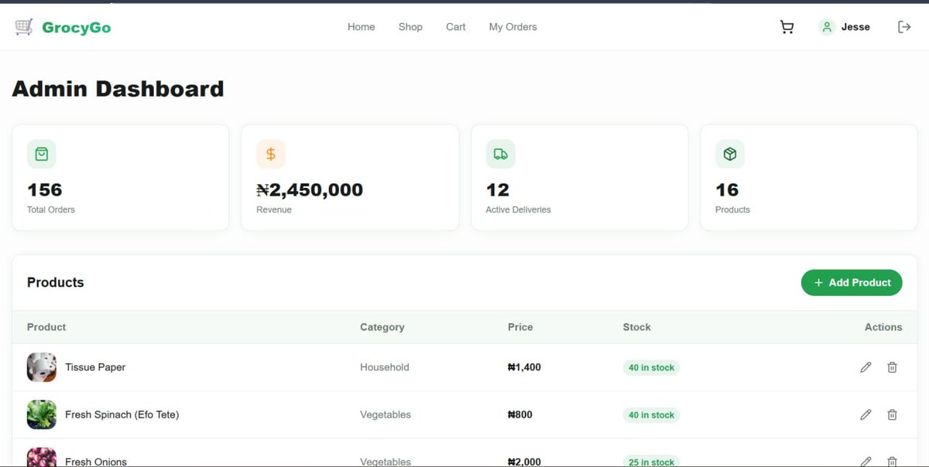Open My Orders nav link
The width and height of the screenshot is (929, 467).
tap(512, 27)
